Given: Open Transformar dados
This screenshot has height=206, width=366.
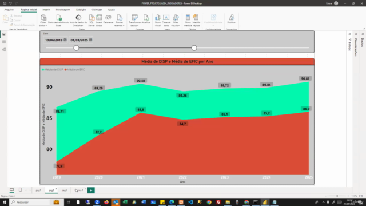Looking at the screenshot, I should pos(135,21).
